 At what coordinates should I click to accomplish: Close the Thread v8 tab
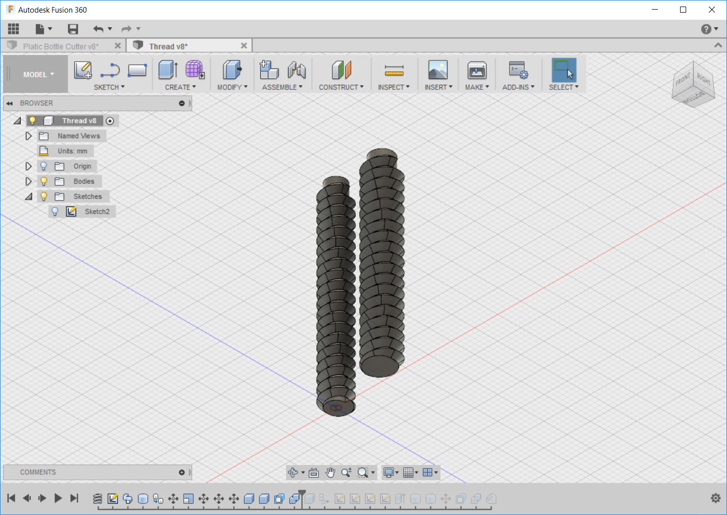(244, 45)
